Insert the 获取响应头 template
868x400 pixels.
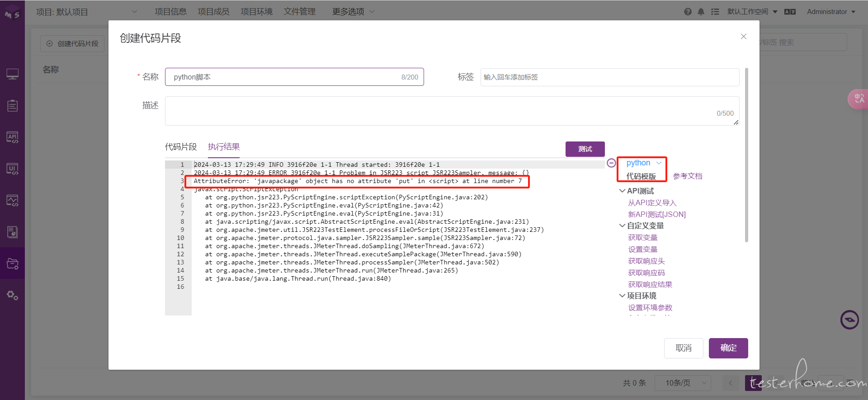pos(646,261)
